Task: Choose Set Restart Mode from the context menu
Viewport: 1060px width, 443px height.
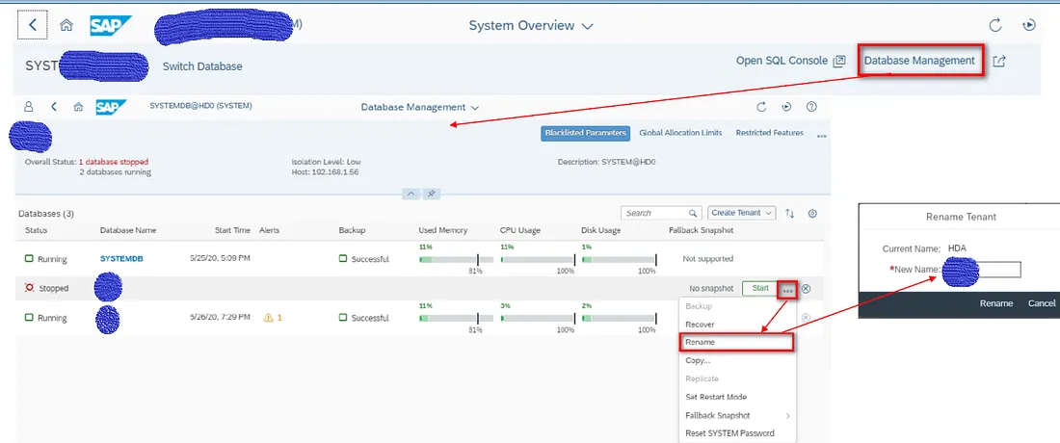Action: (737, 397)
